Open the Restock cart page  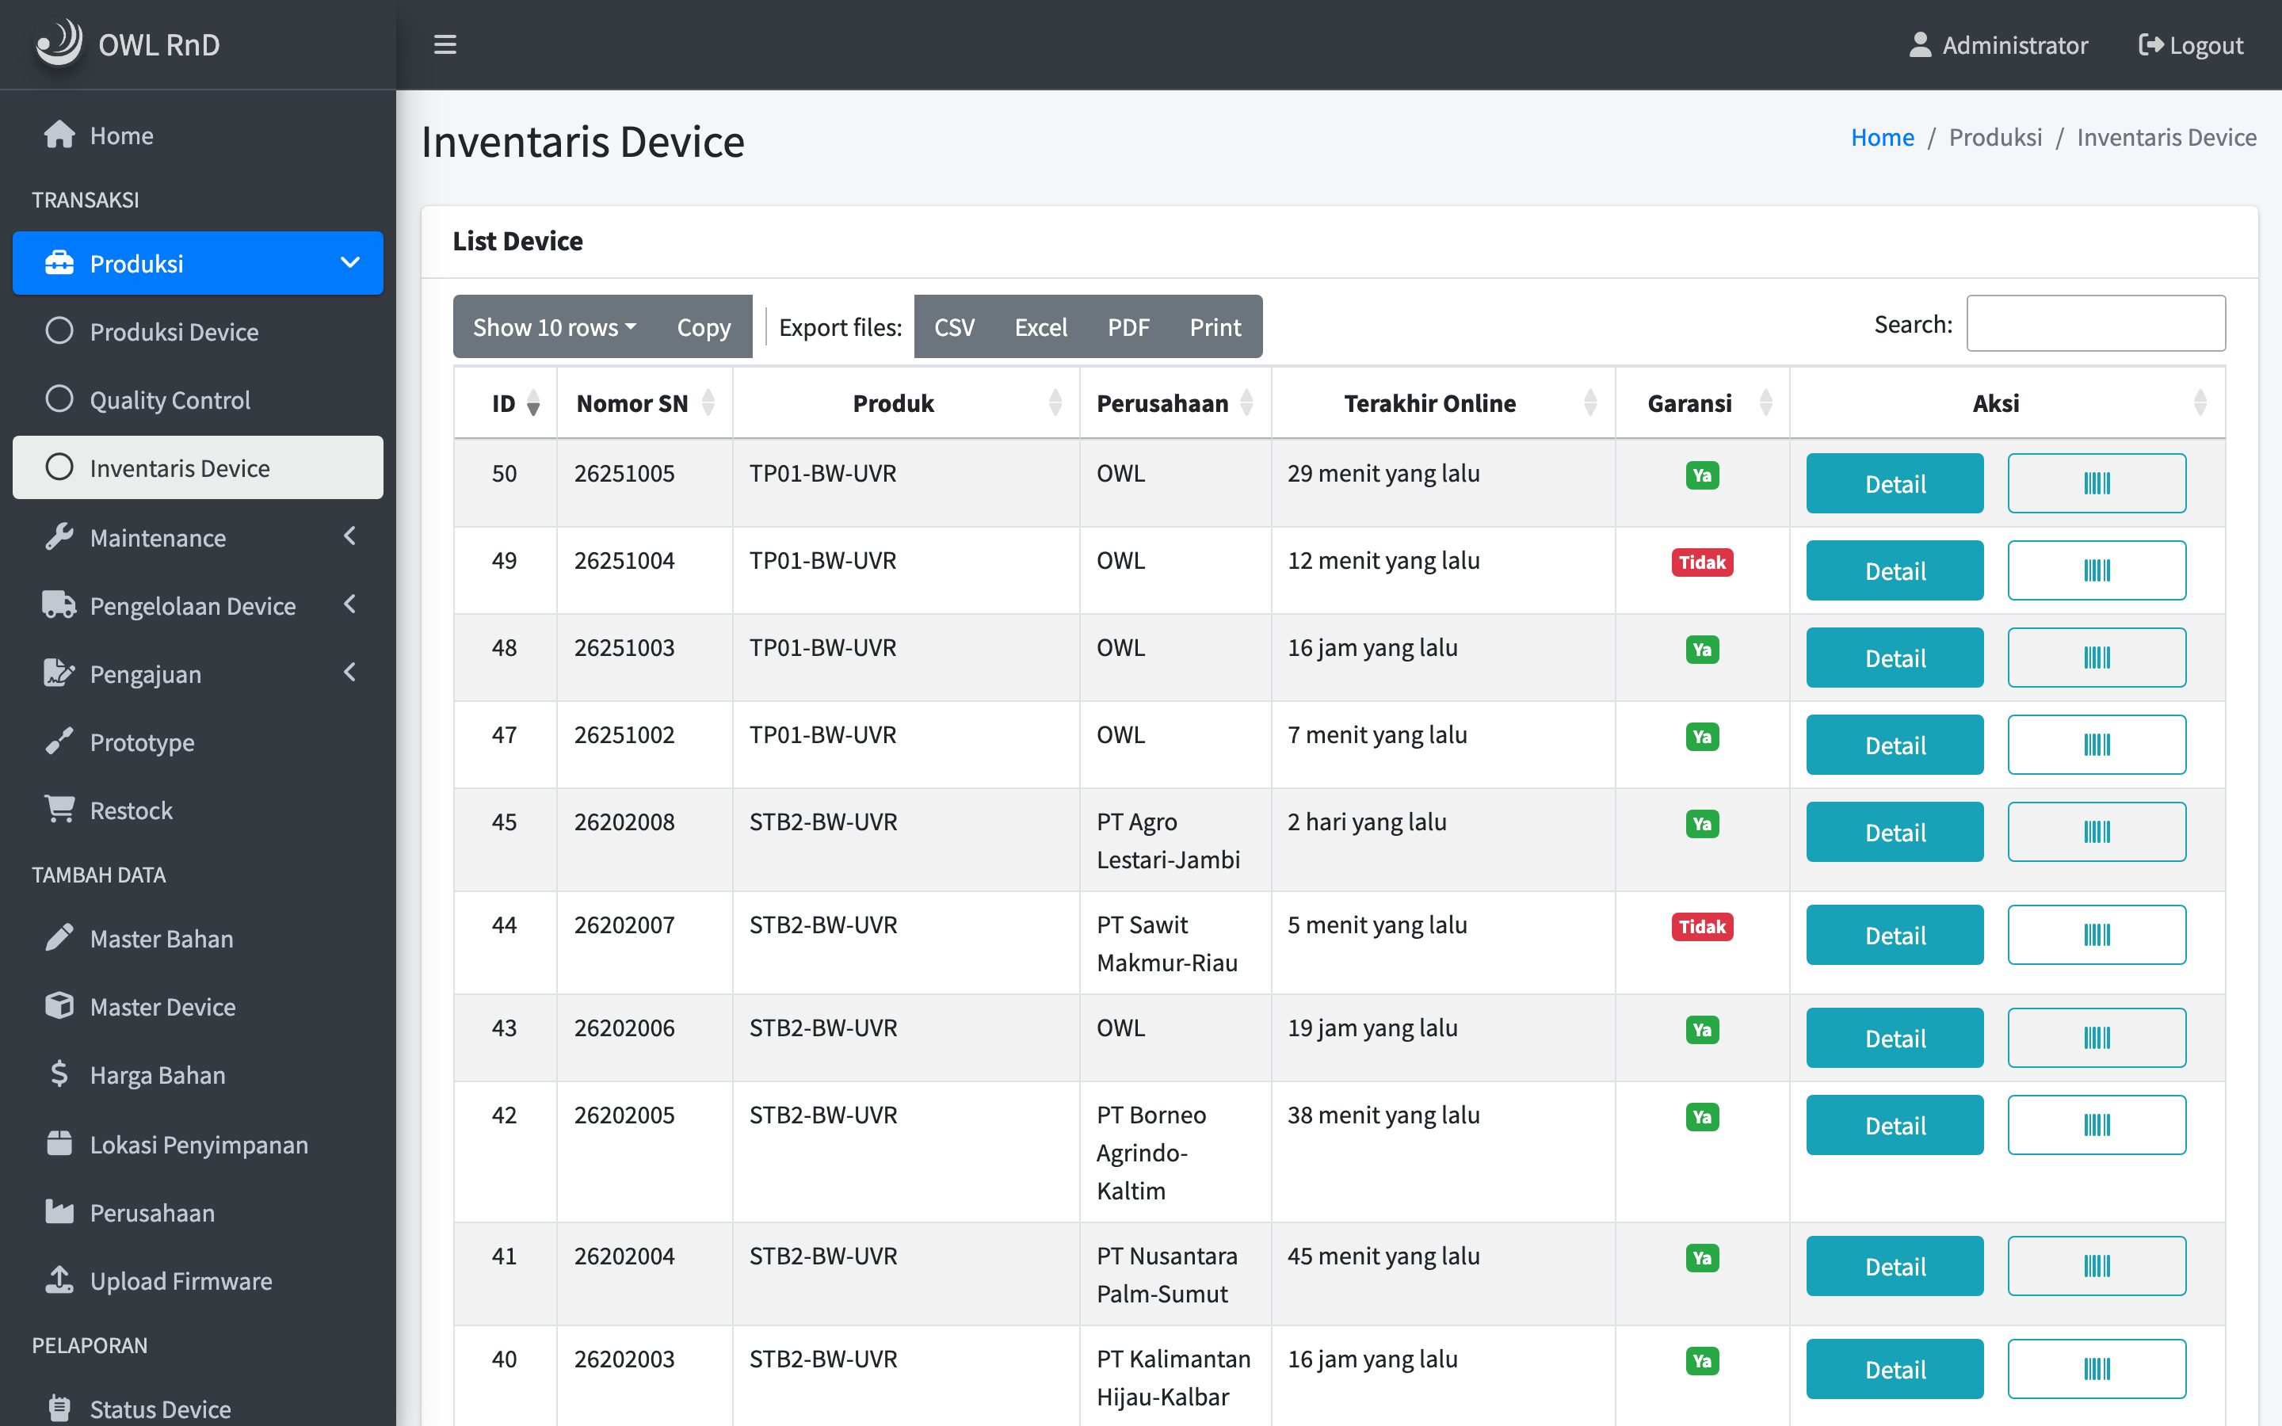(198, 810)
